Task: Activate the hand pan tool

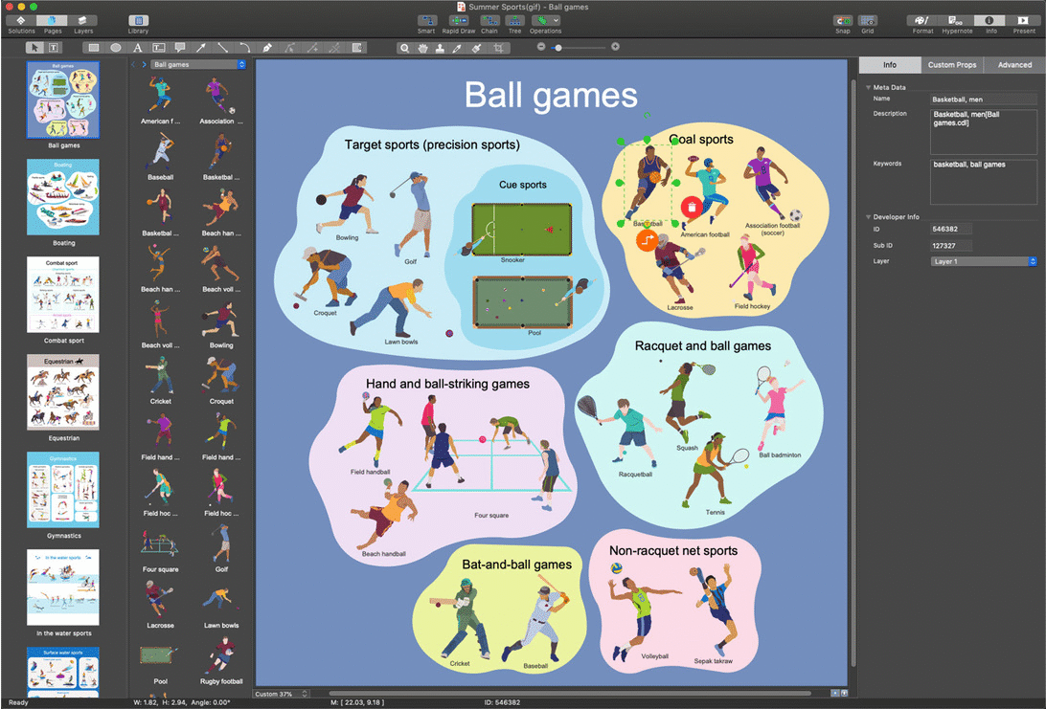Action: [422, 48]
